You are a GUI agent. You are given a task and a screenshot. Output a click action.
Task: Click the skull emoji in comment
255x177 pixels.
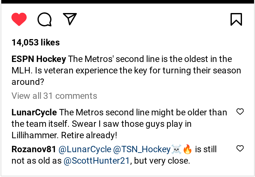(176, 149)
